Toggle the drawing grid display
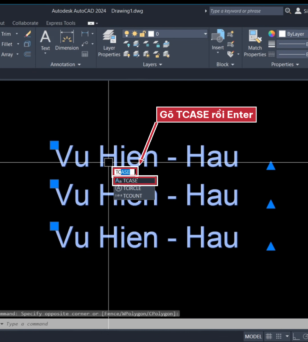Image resolution: width=308 pixels, height=342 pixels. point(269,336)
